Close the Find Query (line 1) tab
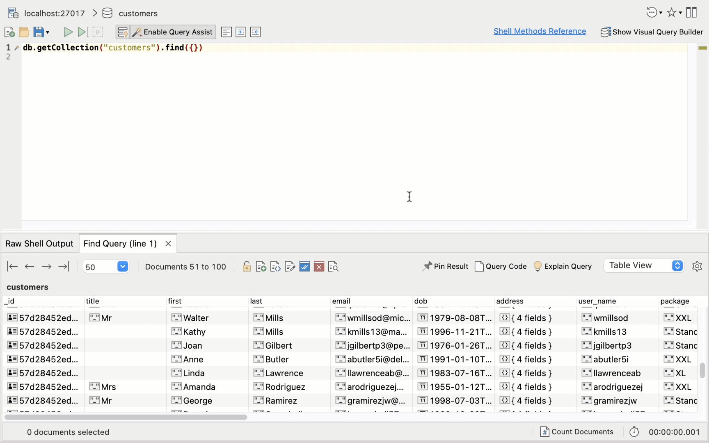Screen dimensions: 709x443 (x=168, y=244)
